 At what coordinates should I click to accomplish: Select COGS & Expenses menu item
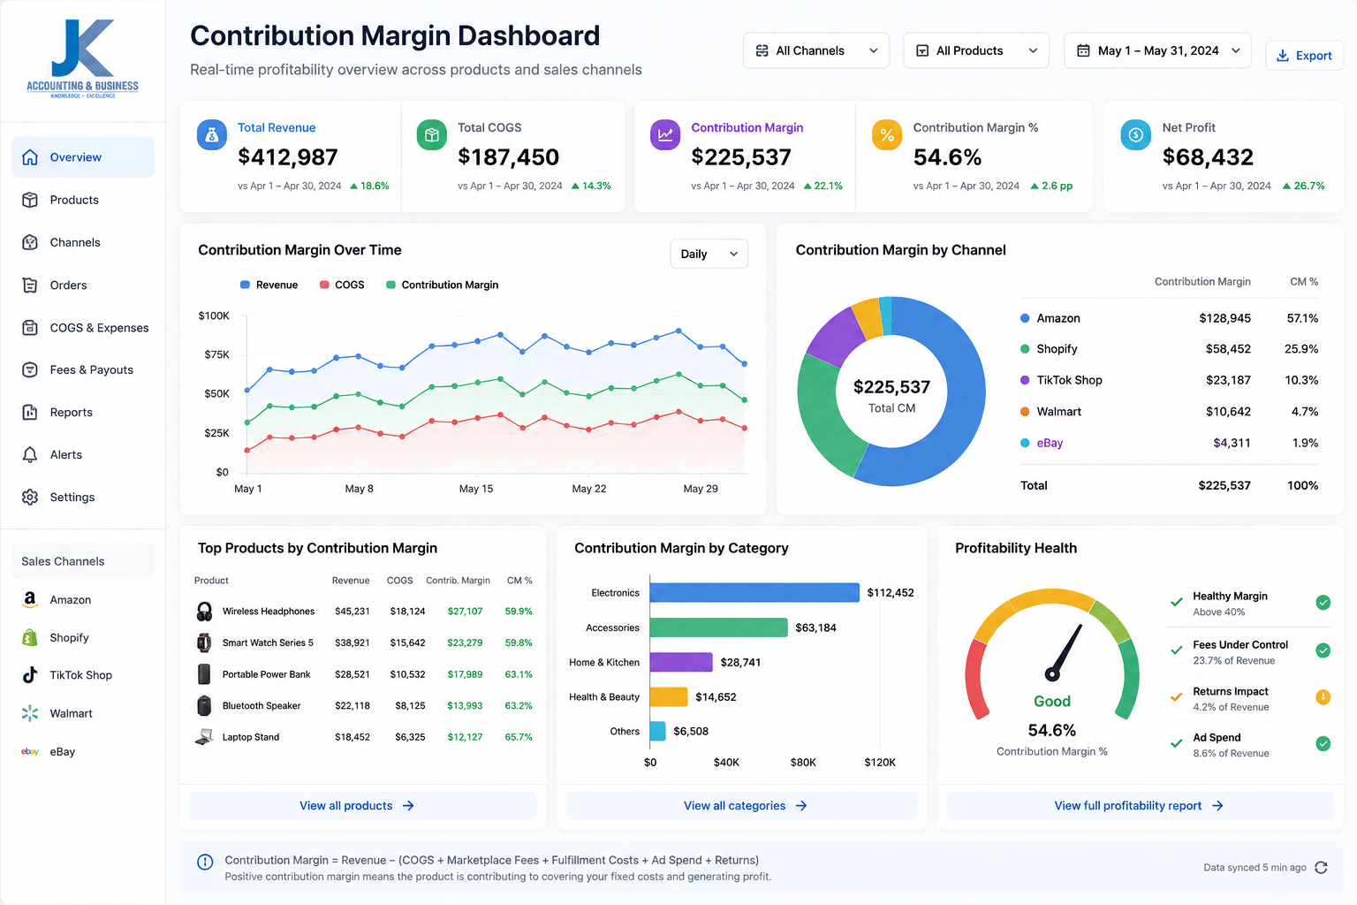[83, 327]
